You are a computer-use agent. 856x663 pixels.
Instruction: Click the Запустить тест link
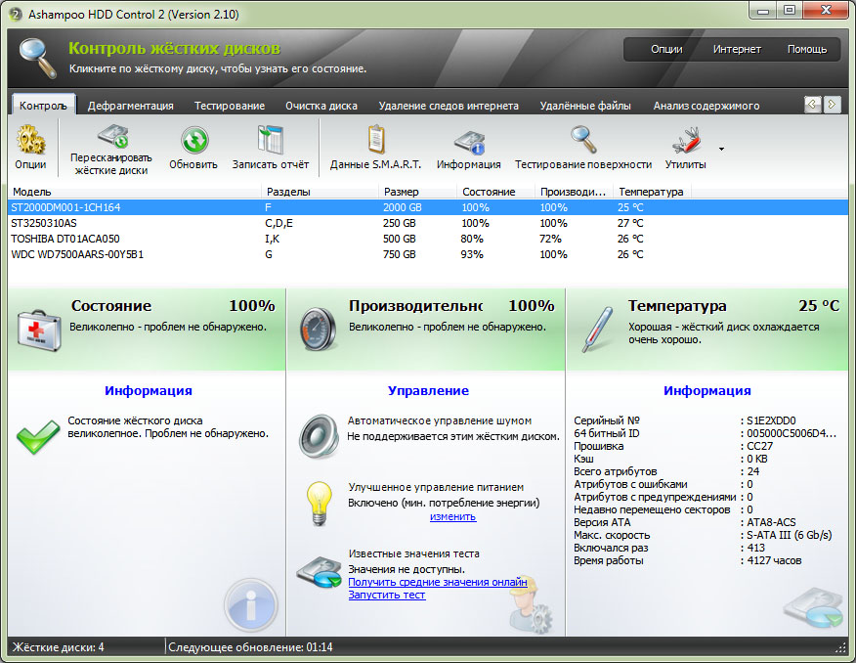click(387, 595)
